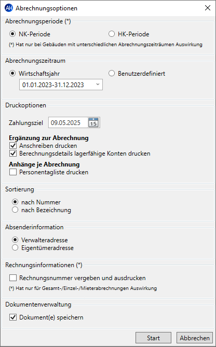Open the Zahlungsziel calendar picker icon
Viewport: 216px width, 347px height.
pyautogui.click(x=93, y=122)
